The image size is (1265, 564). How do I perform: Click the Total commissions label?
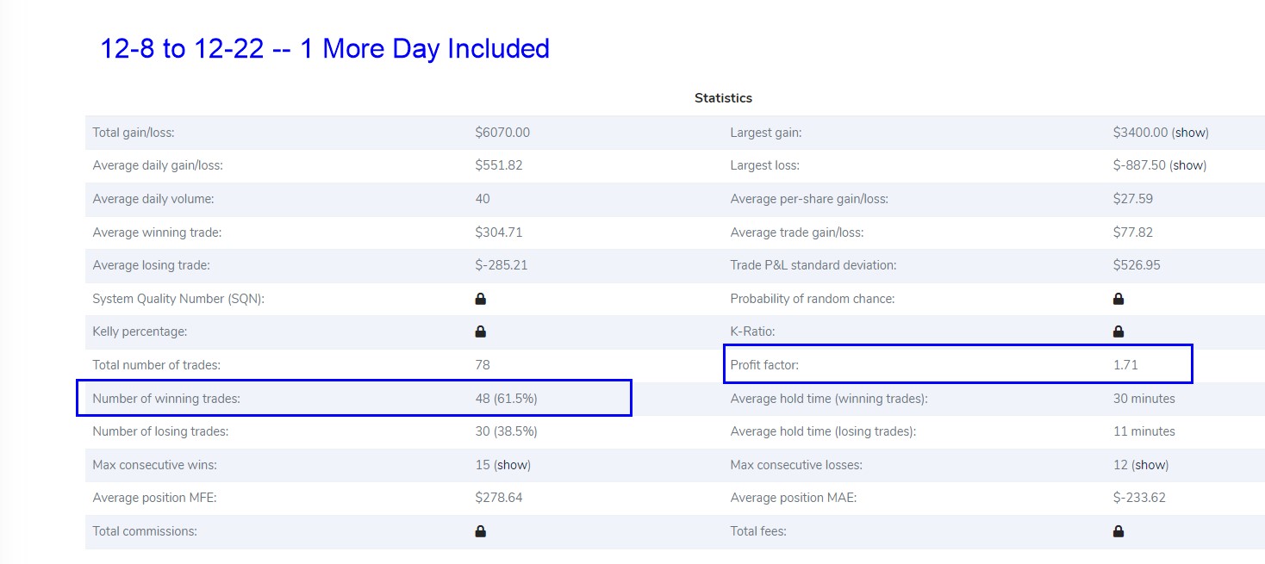pyautogui.click(x=145, y=531)
